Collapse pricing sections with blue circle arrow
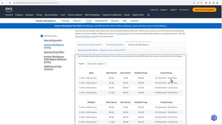The image size is (222, 125). pos(42,36)
